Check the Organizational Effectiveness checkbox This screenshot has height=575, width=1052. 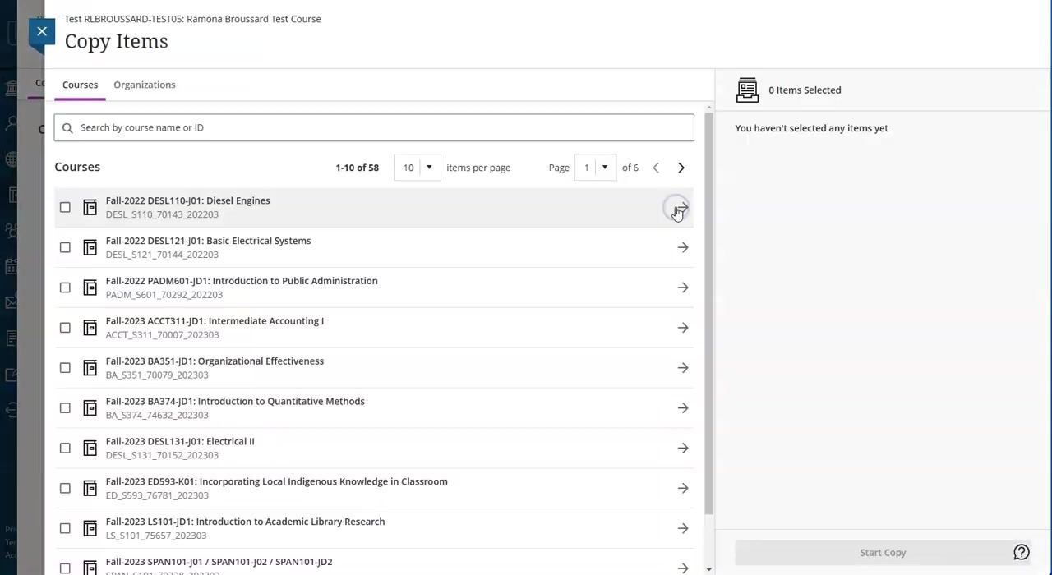[x=65, y=368]
